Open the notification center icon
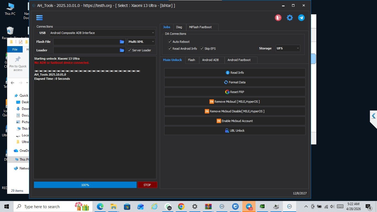The width and height of the screenshot is (377, 212). [368, 206]
